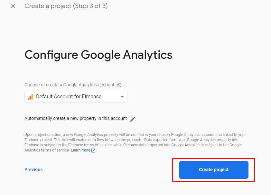
Task: Click the Choose or create Analytics account label
Action: tap(69, 85)
